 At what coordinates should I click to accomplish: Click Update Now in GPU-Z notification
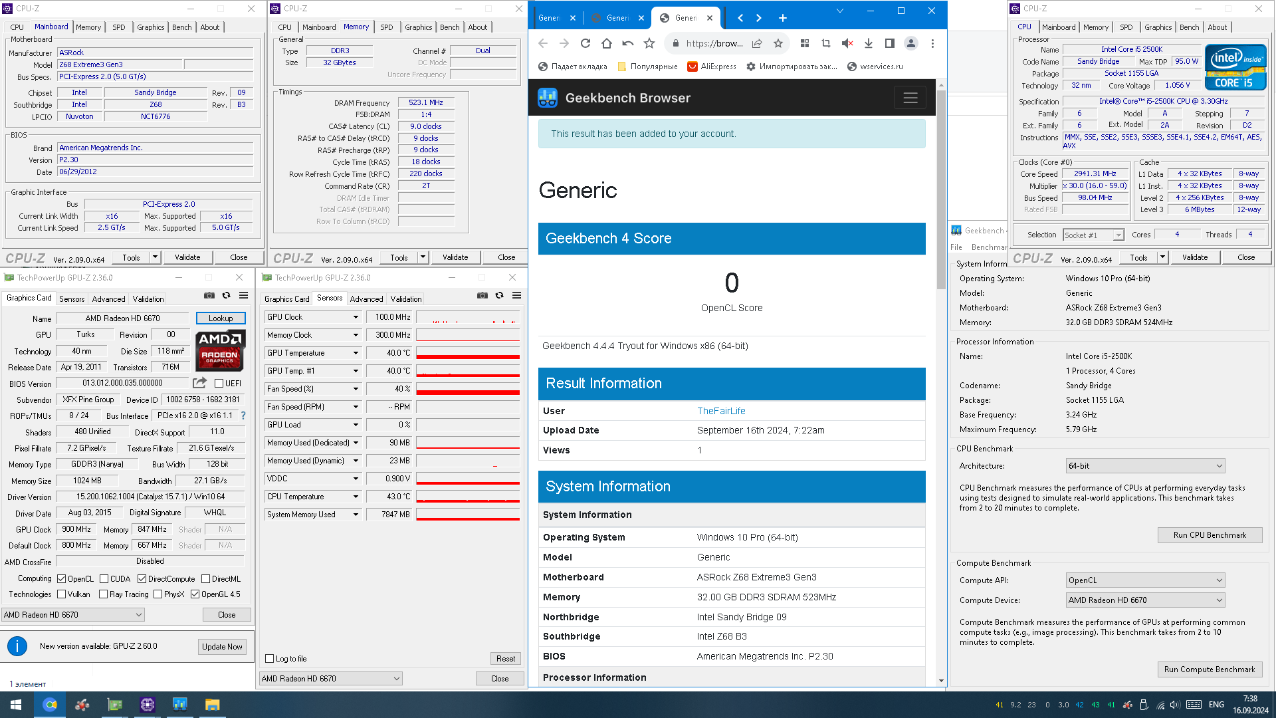point(223,647)
